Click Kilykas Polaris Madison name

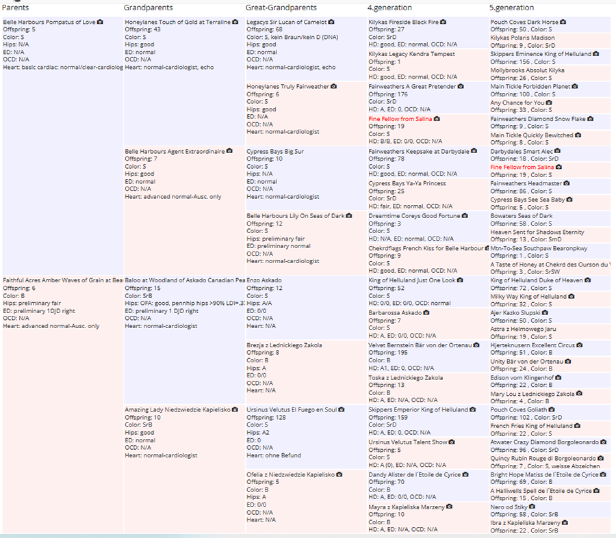click(522, 38)
